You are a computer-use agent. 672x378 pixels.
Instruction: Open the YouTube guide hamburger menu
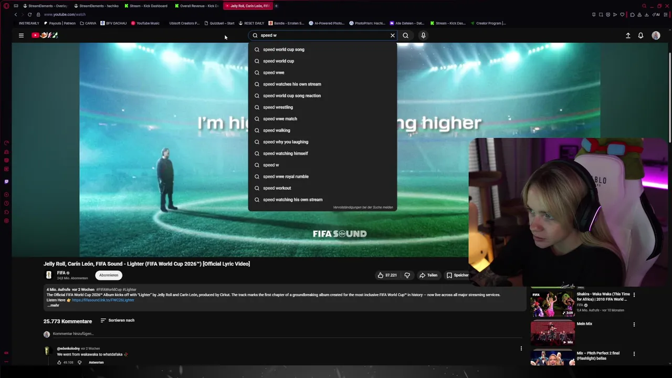click(21, 35)
